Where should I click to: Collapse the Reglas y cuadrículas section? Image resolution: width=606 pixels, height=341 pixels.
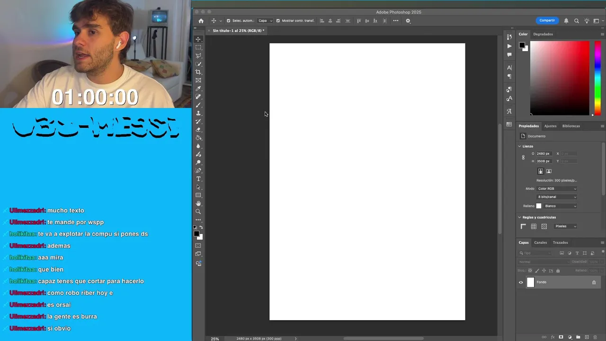coord(519,217)
